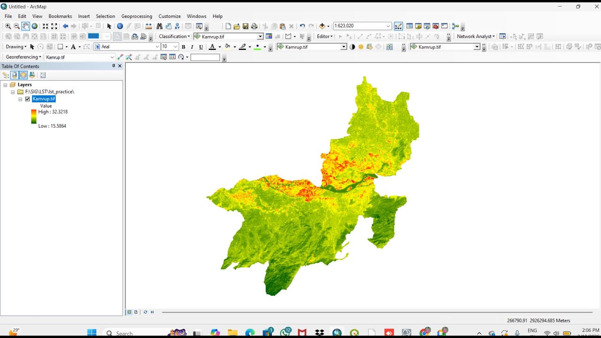Viewport: 601px width, 338px height.
Task: Open the Editor menu button
Action: pyautogui.click(x=324, y=37)
